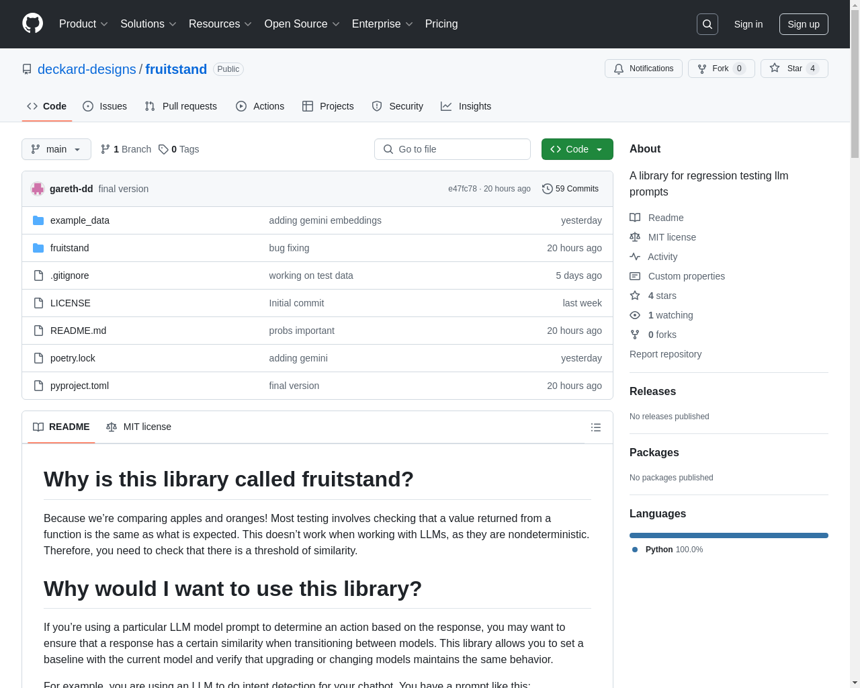
Task: Open the Pricing page
Action: point(441,24)
